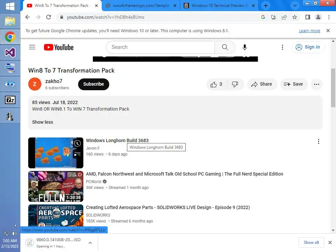Click the YouTube search magnifier button
The height and width of the screenshot is (252, 336).
click(x=225, y=47)
